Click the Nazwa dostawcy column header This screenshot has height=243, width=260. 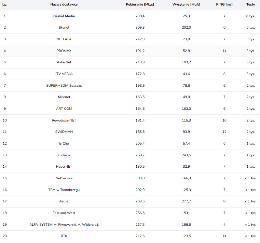click(64, 5)
